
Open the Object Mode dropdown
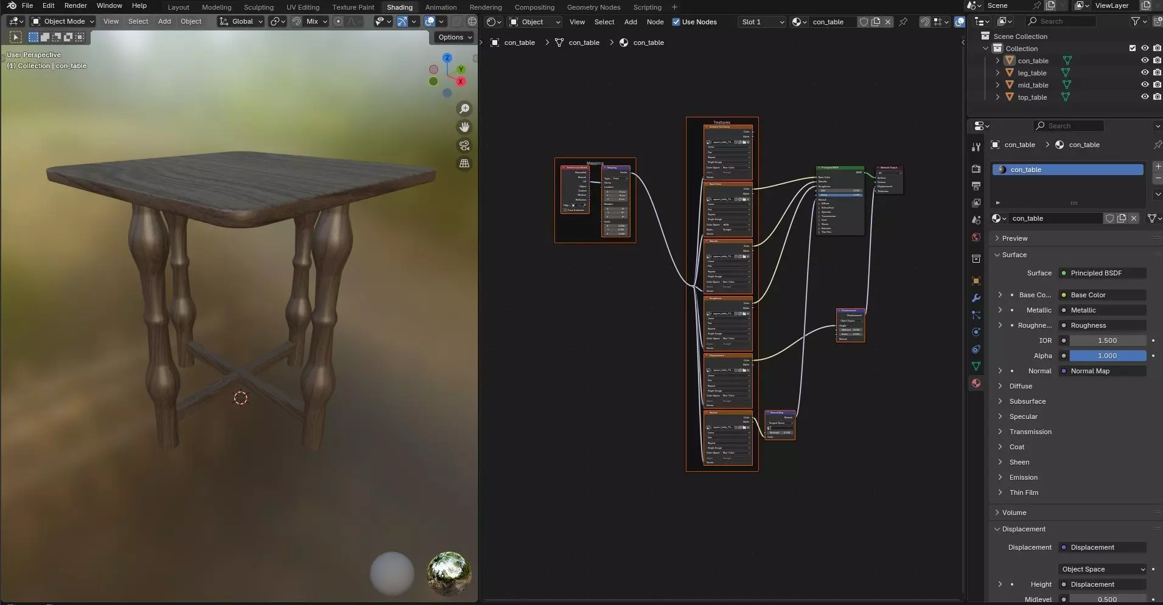(x=63, y=21)
